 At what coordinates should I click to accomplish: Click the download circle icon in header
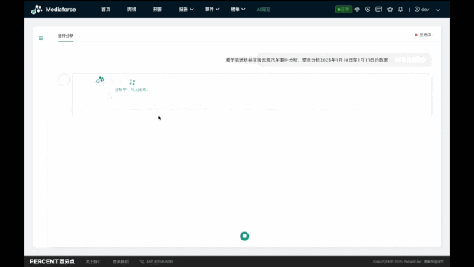(x=367, y=10)
